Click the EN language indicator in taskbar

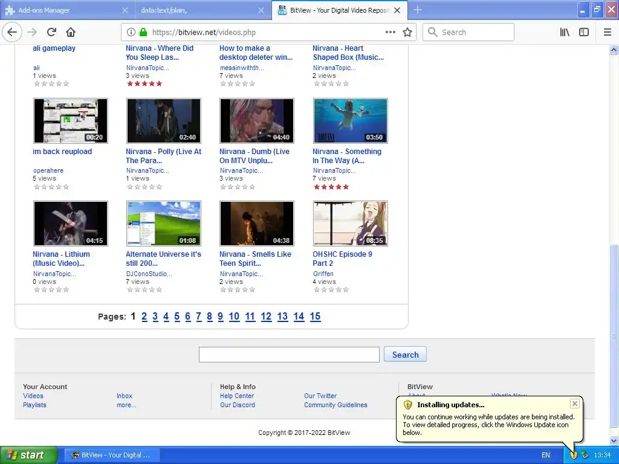click(x=546, y=455)
